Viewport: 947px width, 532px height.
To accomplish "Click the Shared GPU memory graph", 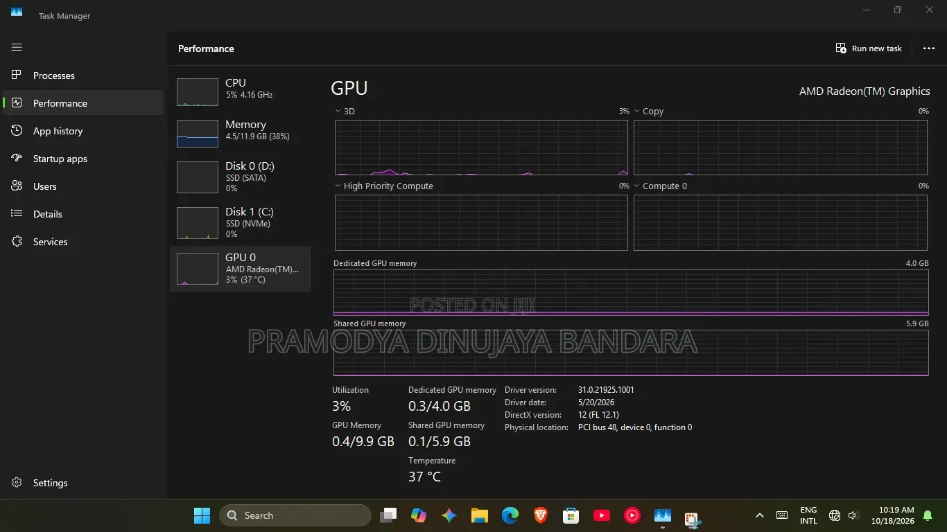I will pyautogui.click(x=631, y=353).
